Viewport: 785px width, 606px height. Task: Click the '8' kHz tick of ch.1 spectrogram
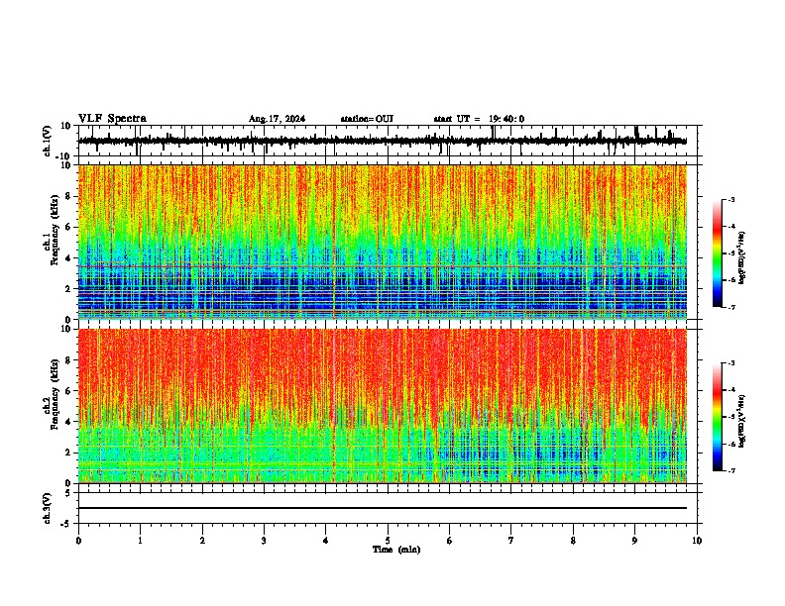pos(68,196)
